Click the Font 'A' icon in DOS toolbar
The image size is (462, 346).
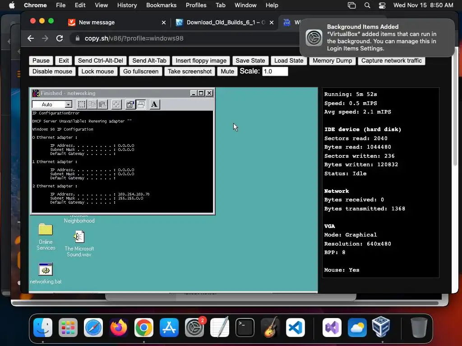tap(154, 105)
